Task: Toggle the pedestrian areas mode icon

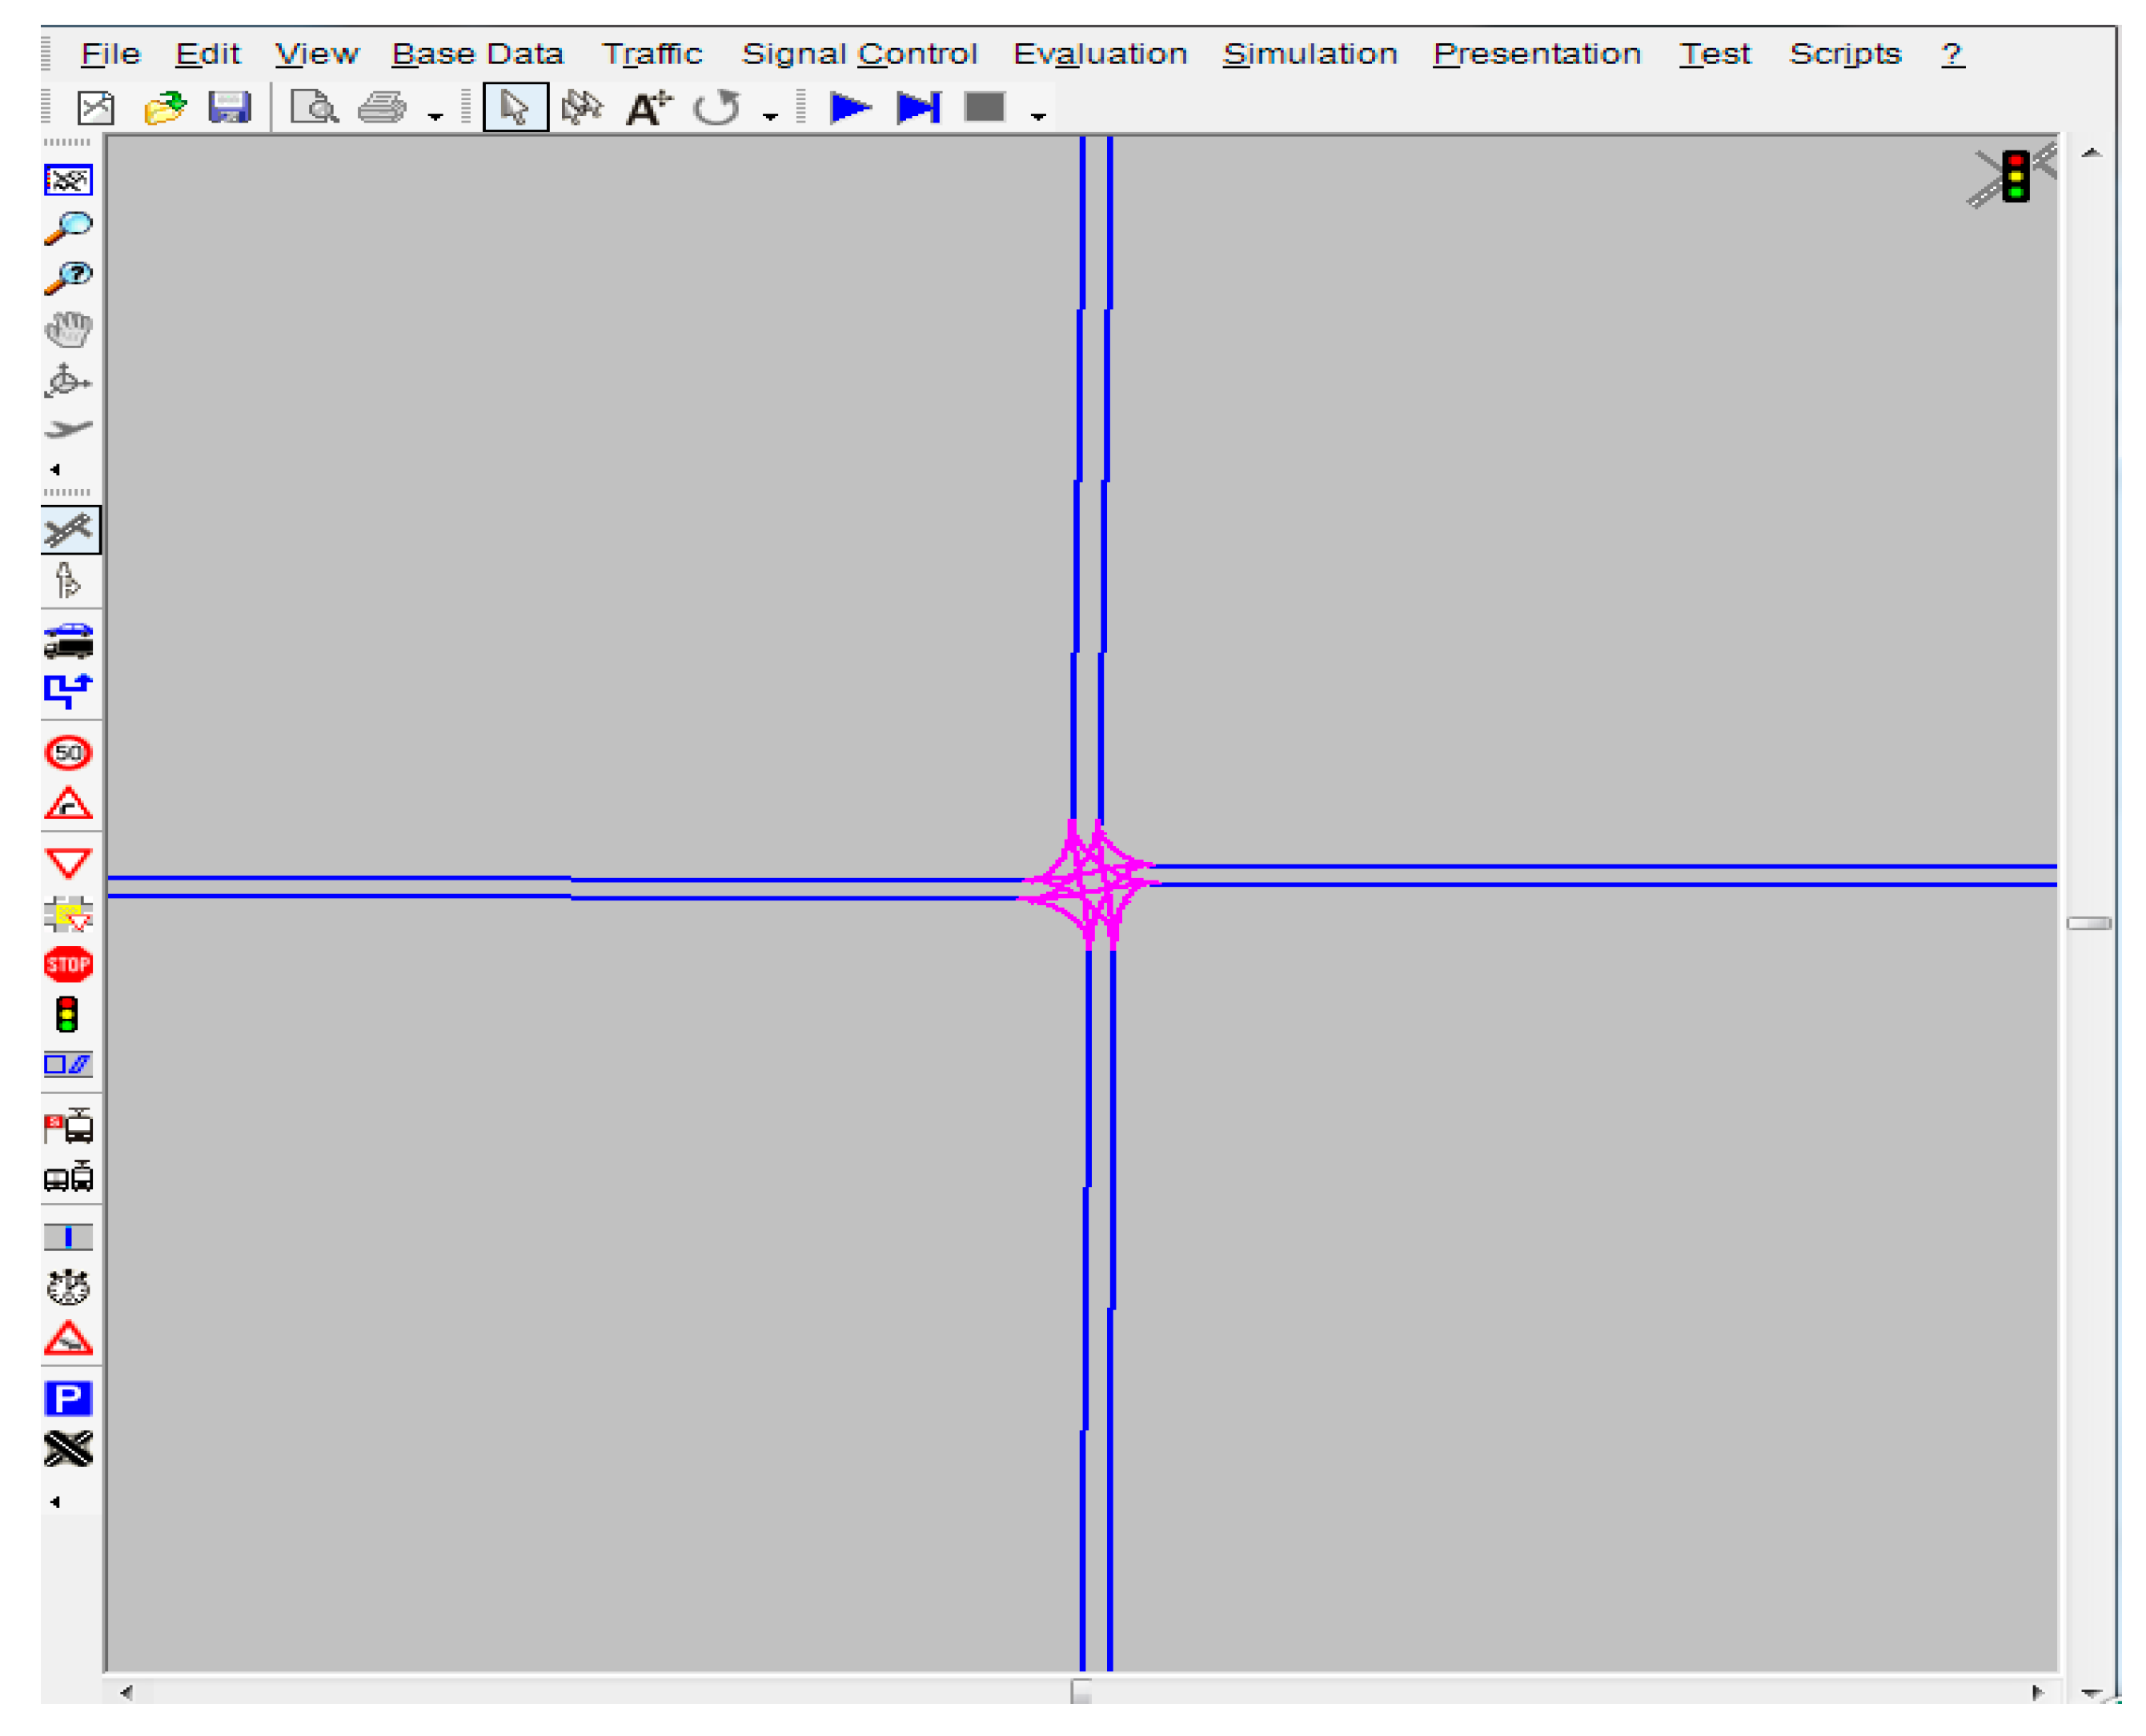Action: (67, 581)
